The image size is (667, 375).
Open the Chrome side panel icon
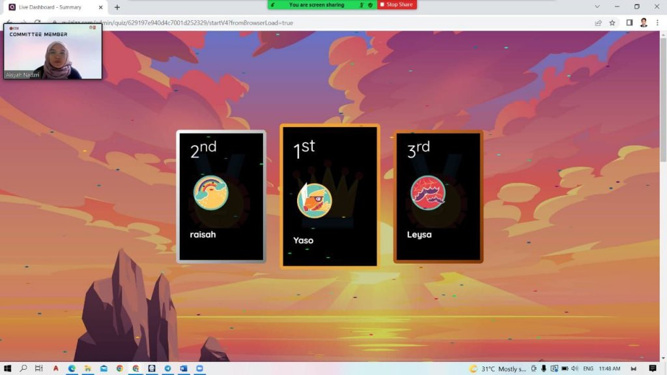629,23
